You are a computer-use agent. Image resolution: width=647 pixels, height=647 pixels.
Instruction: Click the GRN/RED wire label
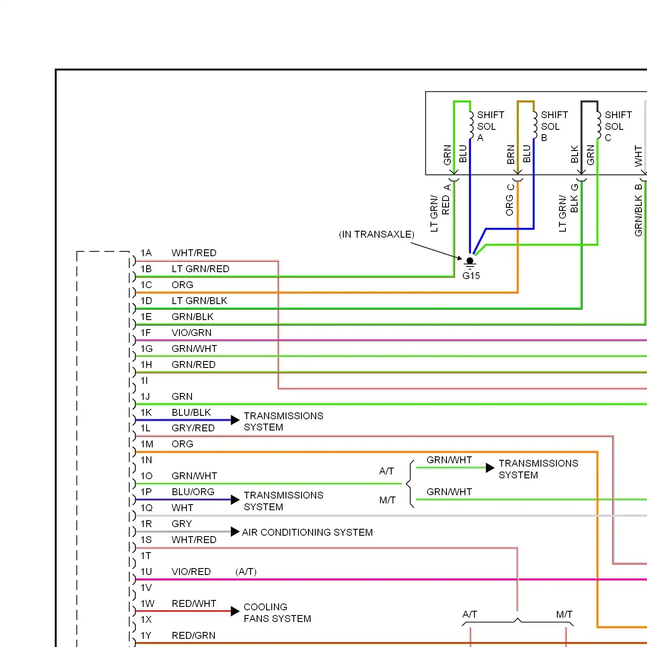tap(194, 365)
